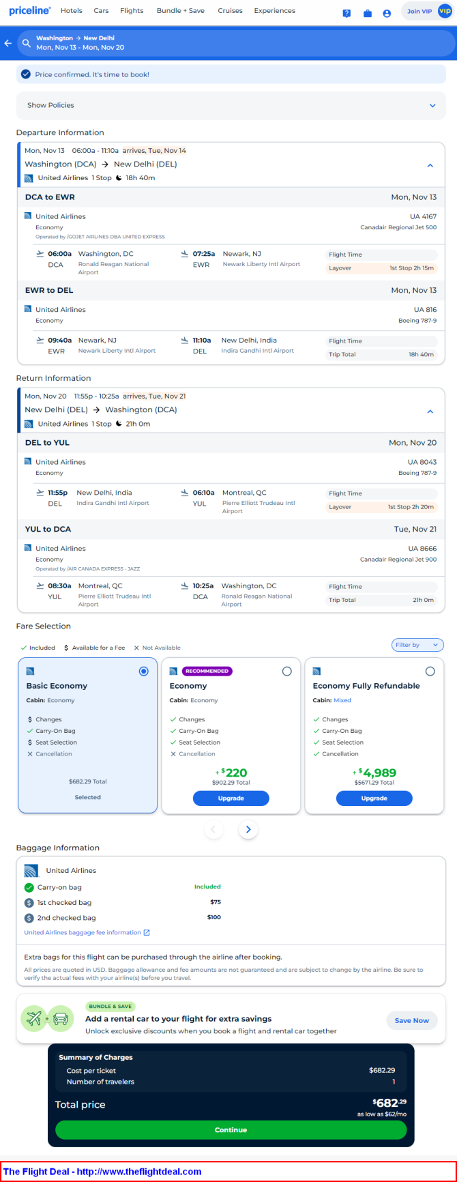Click the takeoff icon next to 06:00a DCA
The height and width of the screenshot is (1182, 457).
(40, 253)
